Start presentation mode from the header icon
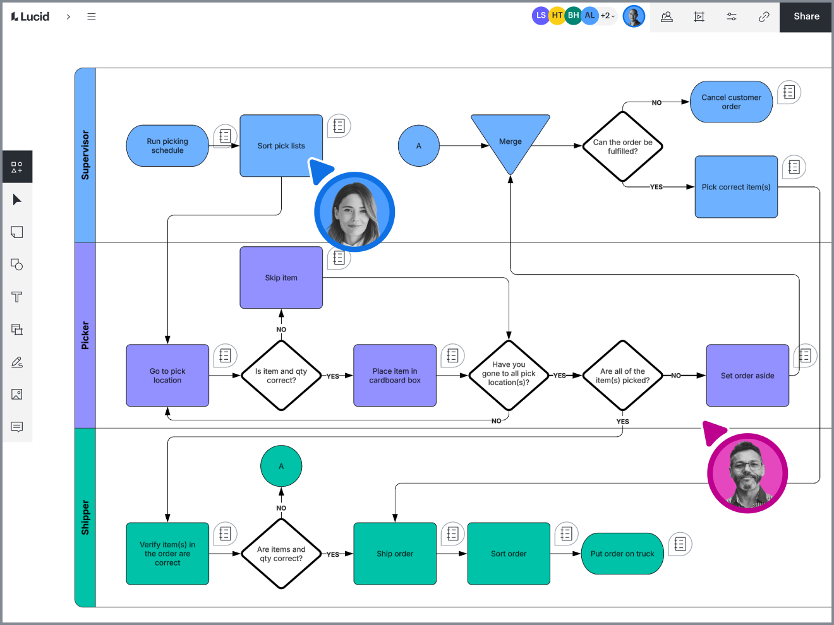834x625 pixels. (699, 17)
